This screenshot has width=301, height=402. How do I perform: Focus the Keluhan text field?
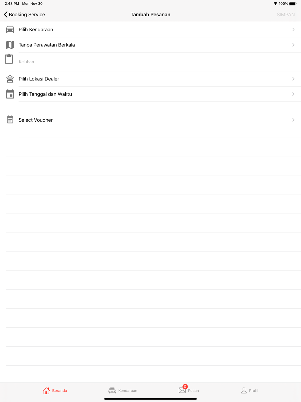click(160, 62)
